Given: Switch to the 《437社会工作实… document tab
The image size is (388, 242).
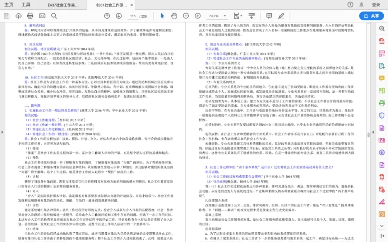Looking at the screenshot, I should (63, 5).
